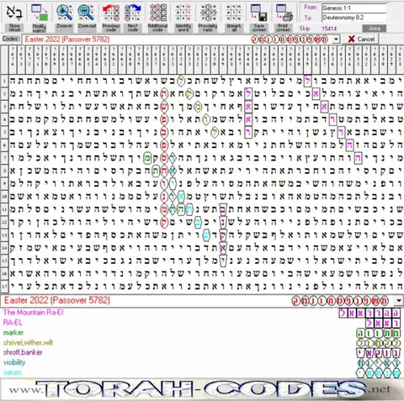Select row header 7 of the matrix
Image resolution: width=404 pixels, height=401 pixels.
4,158
